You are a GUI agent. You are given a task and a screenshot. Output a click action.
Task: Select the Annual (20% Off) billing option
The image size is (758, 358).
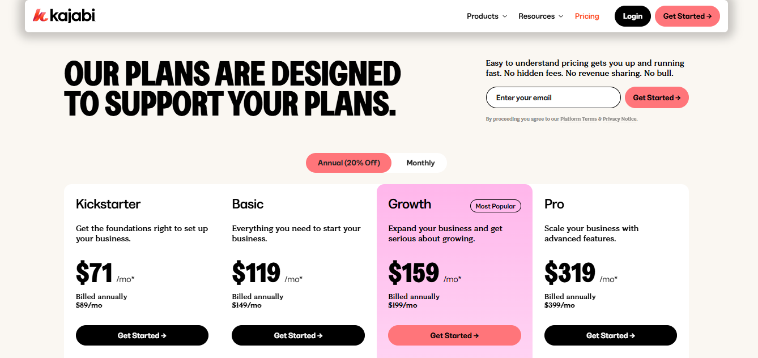348,163
